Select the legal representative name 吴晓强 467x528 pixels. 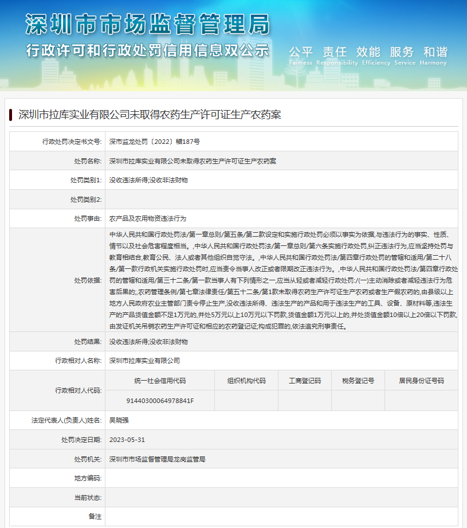point(119,420)
